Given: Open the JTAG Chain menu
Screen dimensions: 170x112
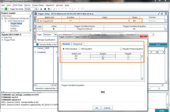Looking at the screenshot, I should pyautogui.click(x=17, y=5).
